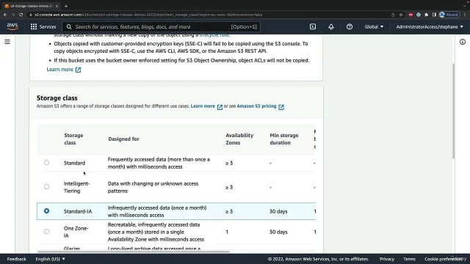
Task: Click the Storage class section heading
Action: (x=57, y=98)
